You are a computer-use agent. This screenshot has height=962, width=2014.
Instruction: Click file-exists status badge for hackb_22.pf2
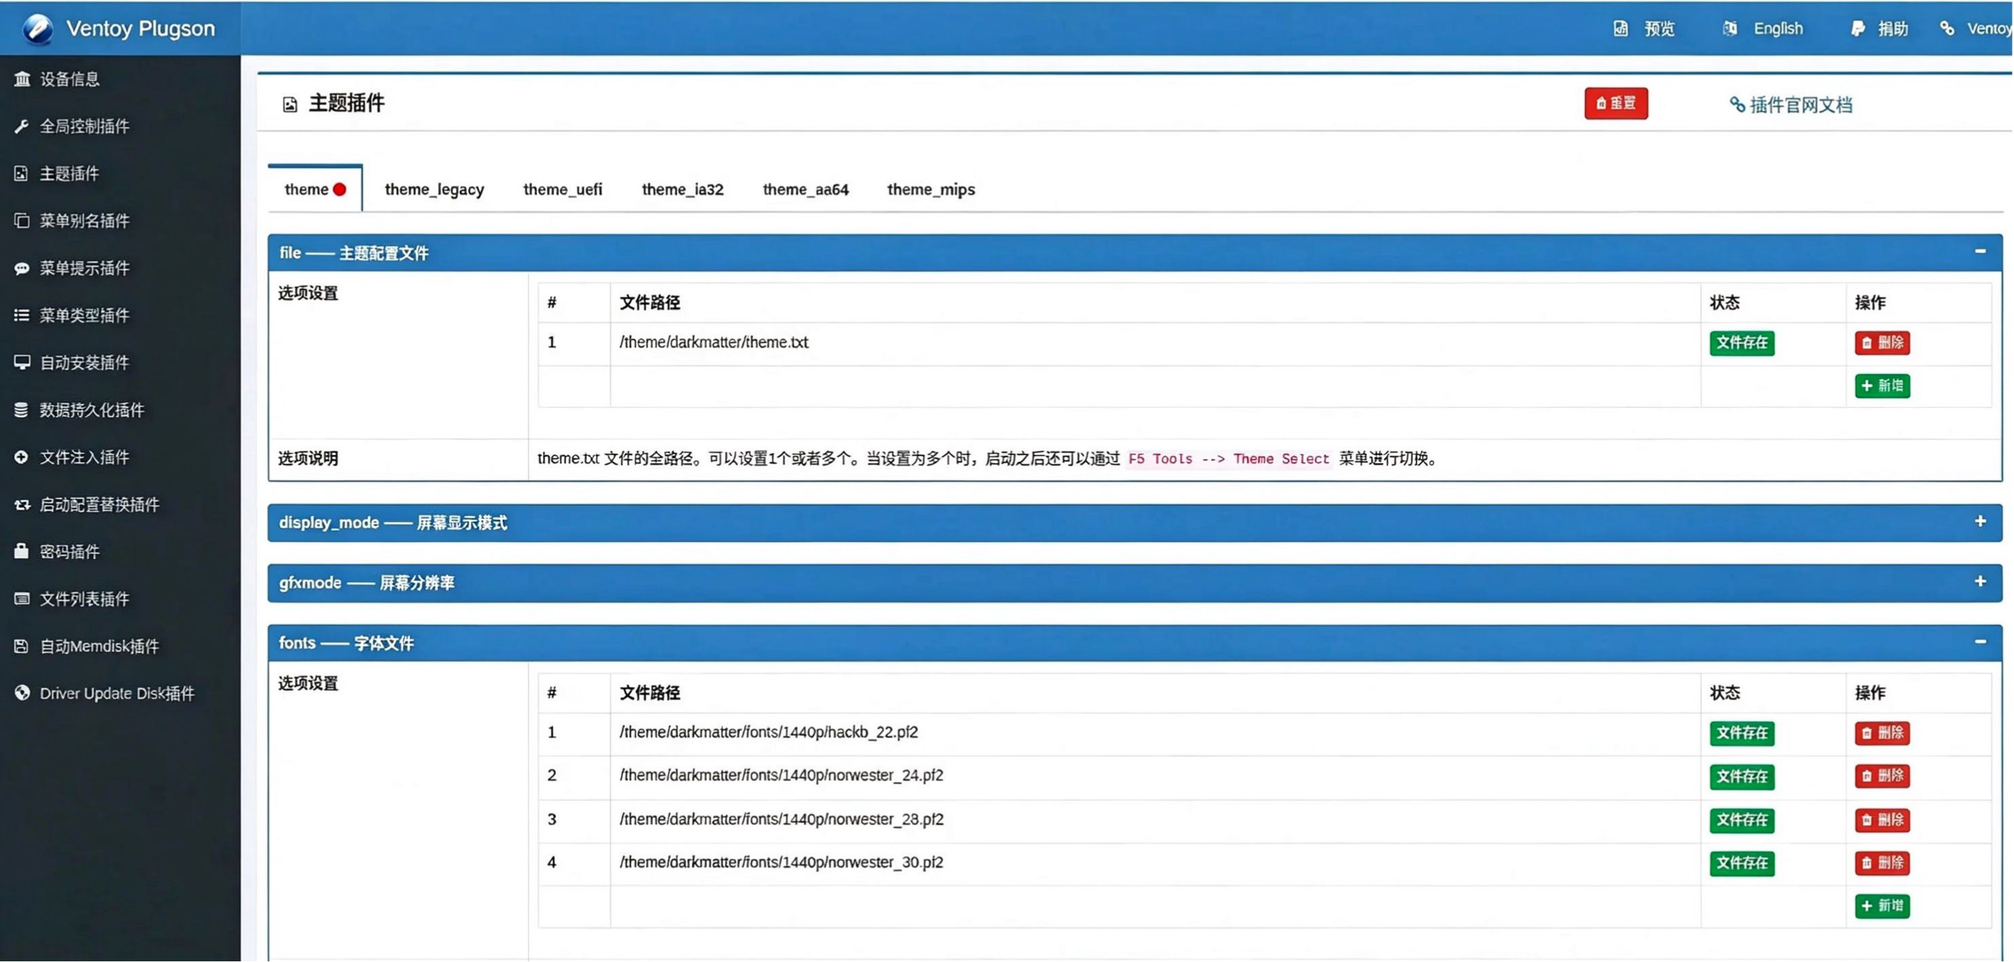(1742, 734)
